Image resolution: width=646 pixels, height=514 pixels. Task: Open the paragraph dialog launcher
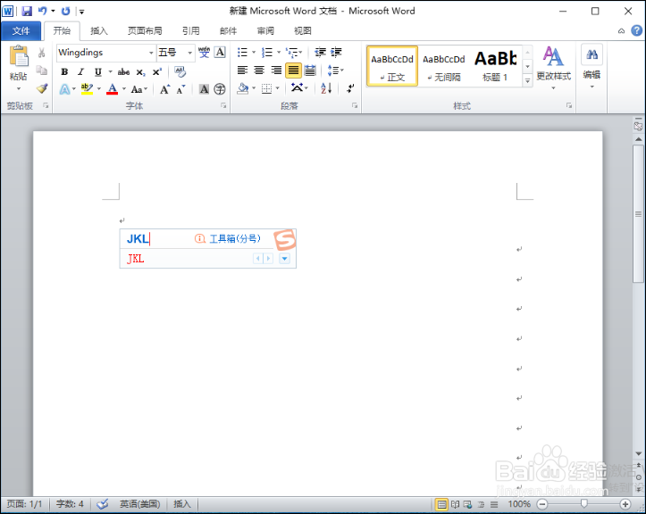click(x=355, y=106)
